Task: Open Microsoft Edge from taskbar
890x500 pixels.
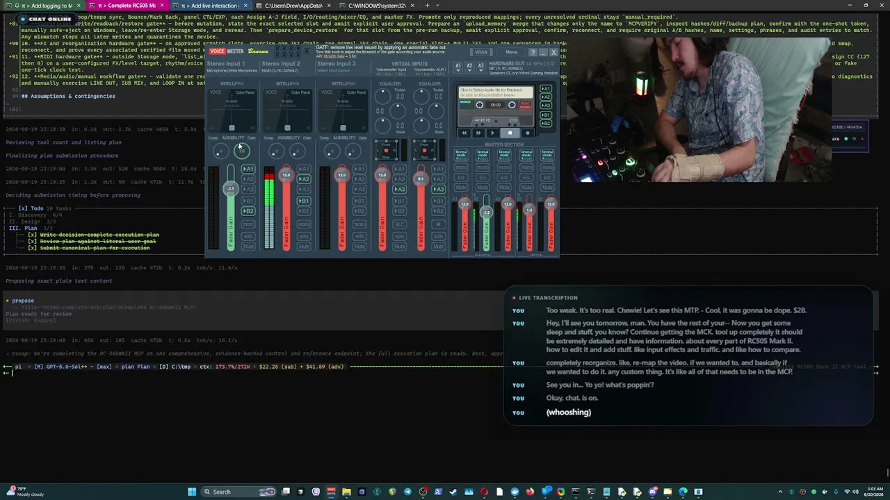Action: [683, 492]
